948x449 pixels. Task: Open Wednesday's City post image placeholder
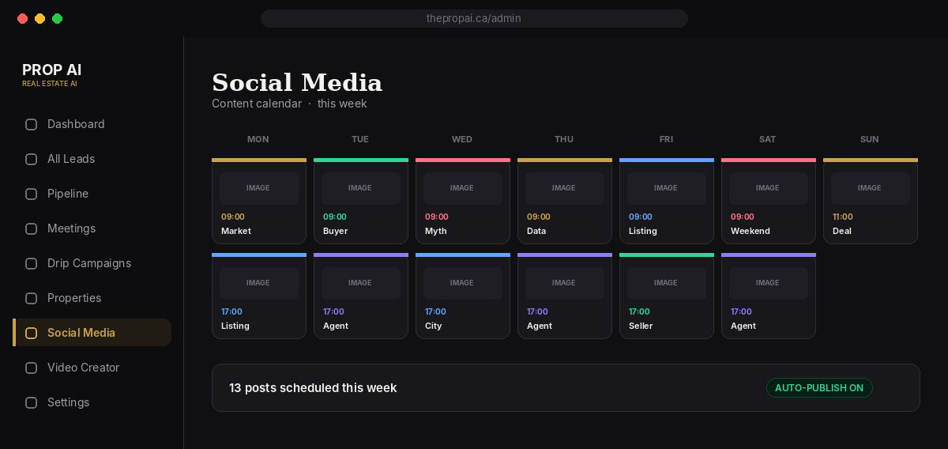[462, 283]
